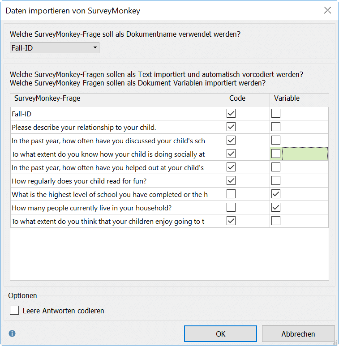Check Variable for discussed your child's sch row

(276, 141)
